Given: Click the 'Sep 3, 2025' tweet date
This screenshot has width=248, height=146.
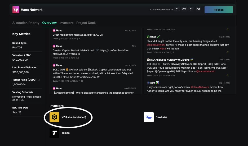Looking at the screenshot, I should click(x=225, y=60).
